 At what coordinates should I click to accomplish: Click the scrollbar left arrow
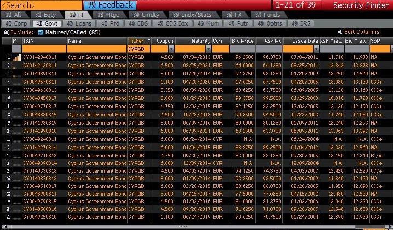[x=6, y=227]
